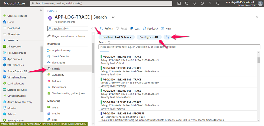The image size is (264, 126).
Task: Show Search info tooltip icon
Action: coord(109,42)
